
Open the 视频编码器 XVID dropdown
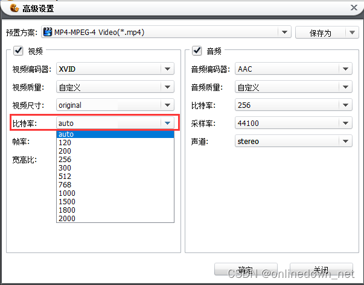tap(115, 69)
